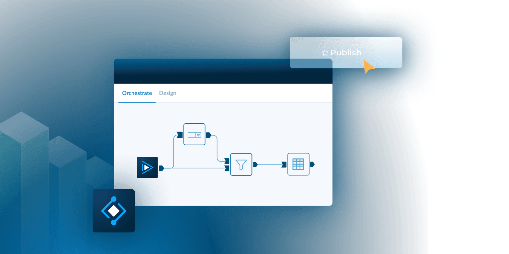Click the workflow logo tile with diamond
Screen dimensions: 509x254
click(114, 211)
